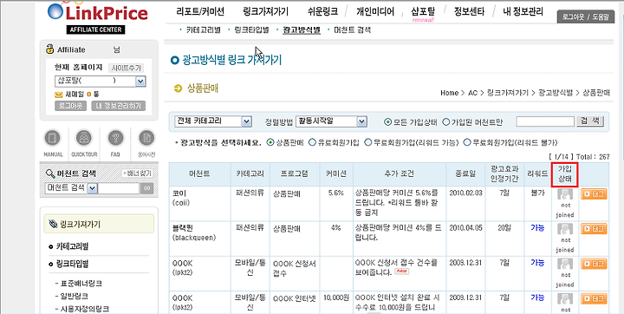Image resolution: width=624 pixels, height=314 pixels.
Task: Click the 검색 button in filter bar
Action: (590, 121)
